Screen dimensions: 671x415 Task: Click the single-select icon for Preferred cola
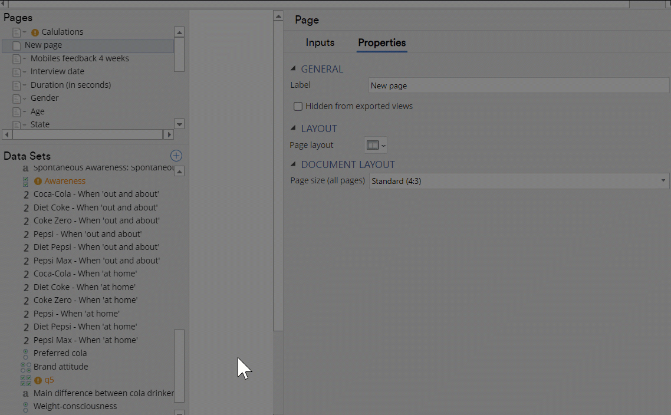(26, 354)
